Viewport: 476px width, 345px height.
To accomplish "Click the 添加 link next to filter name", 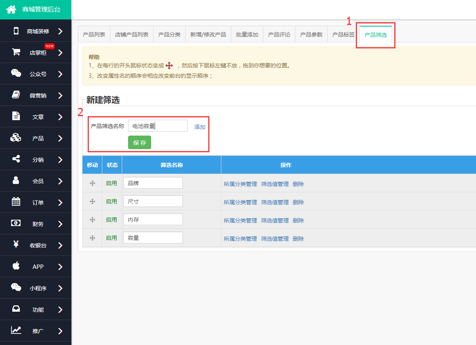I will tap(200, 127).
